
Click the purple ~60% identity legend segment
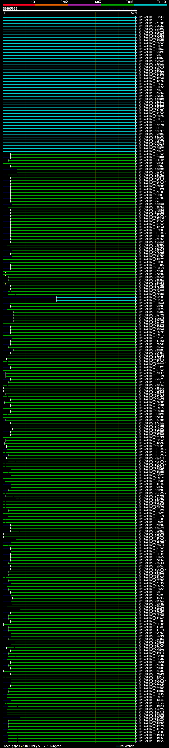tap(85, 5)
